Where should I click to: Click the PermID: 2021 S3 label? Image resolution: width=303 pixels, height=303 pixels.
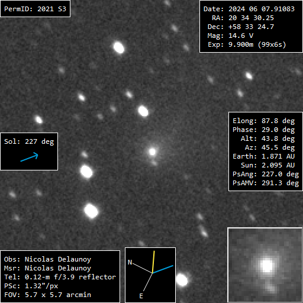point(35,9)
